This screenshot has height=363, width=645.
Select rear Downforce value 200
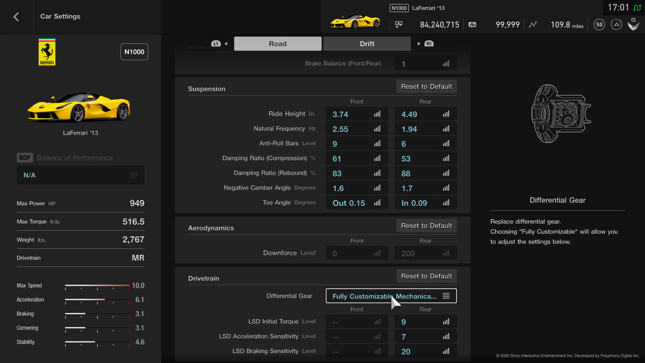(x=426, y=254)
